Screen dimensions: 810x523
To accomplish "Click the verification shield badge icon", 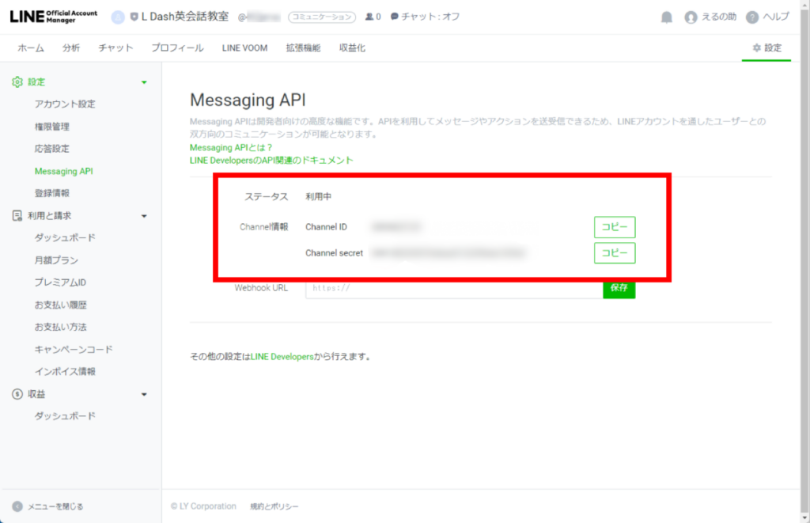I will [134, 17].
